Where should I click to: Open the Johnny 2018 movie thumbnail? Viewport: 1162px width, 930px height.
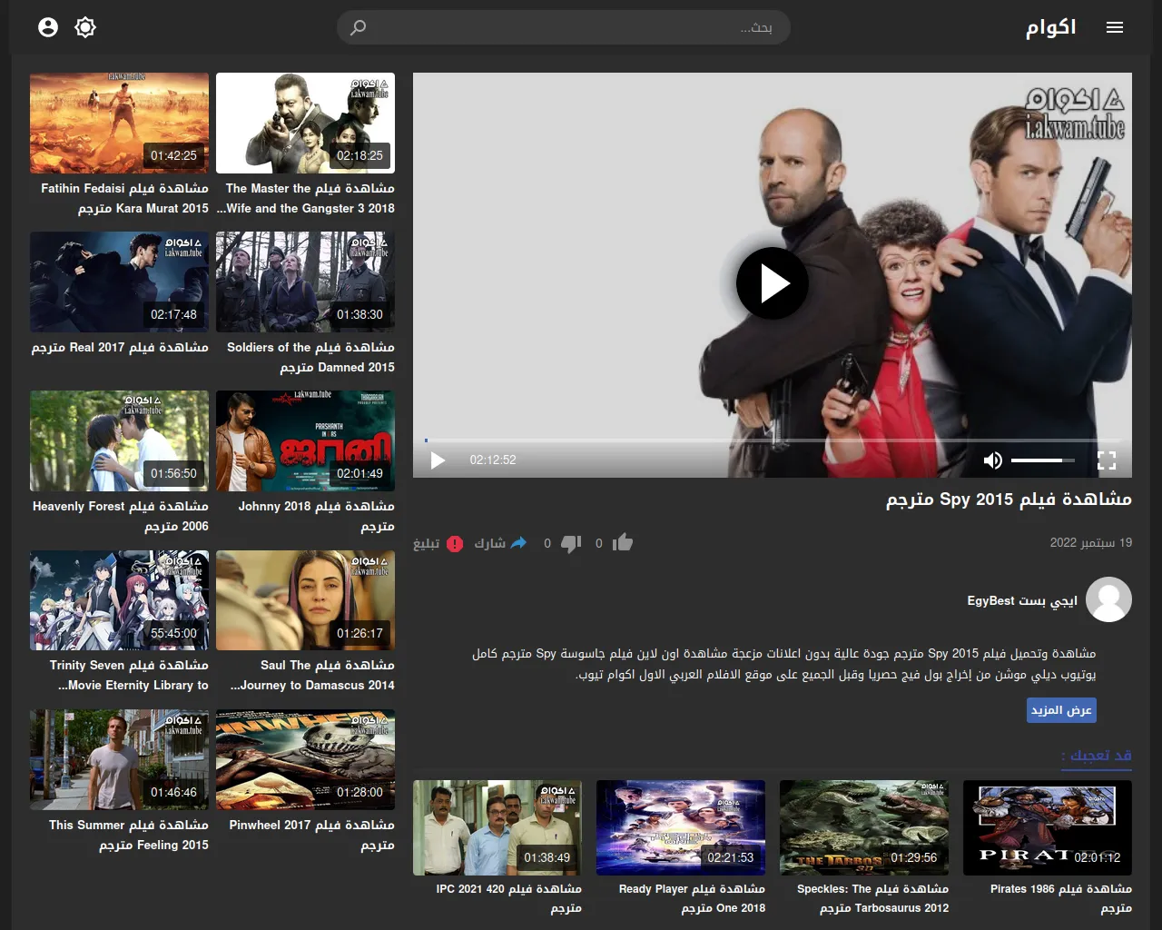pos(305,440)
